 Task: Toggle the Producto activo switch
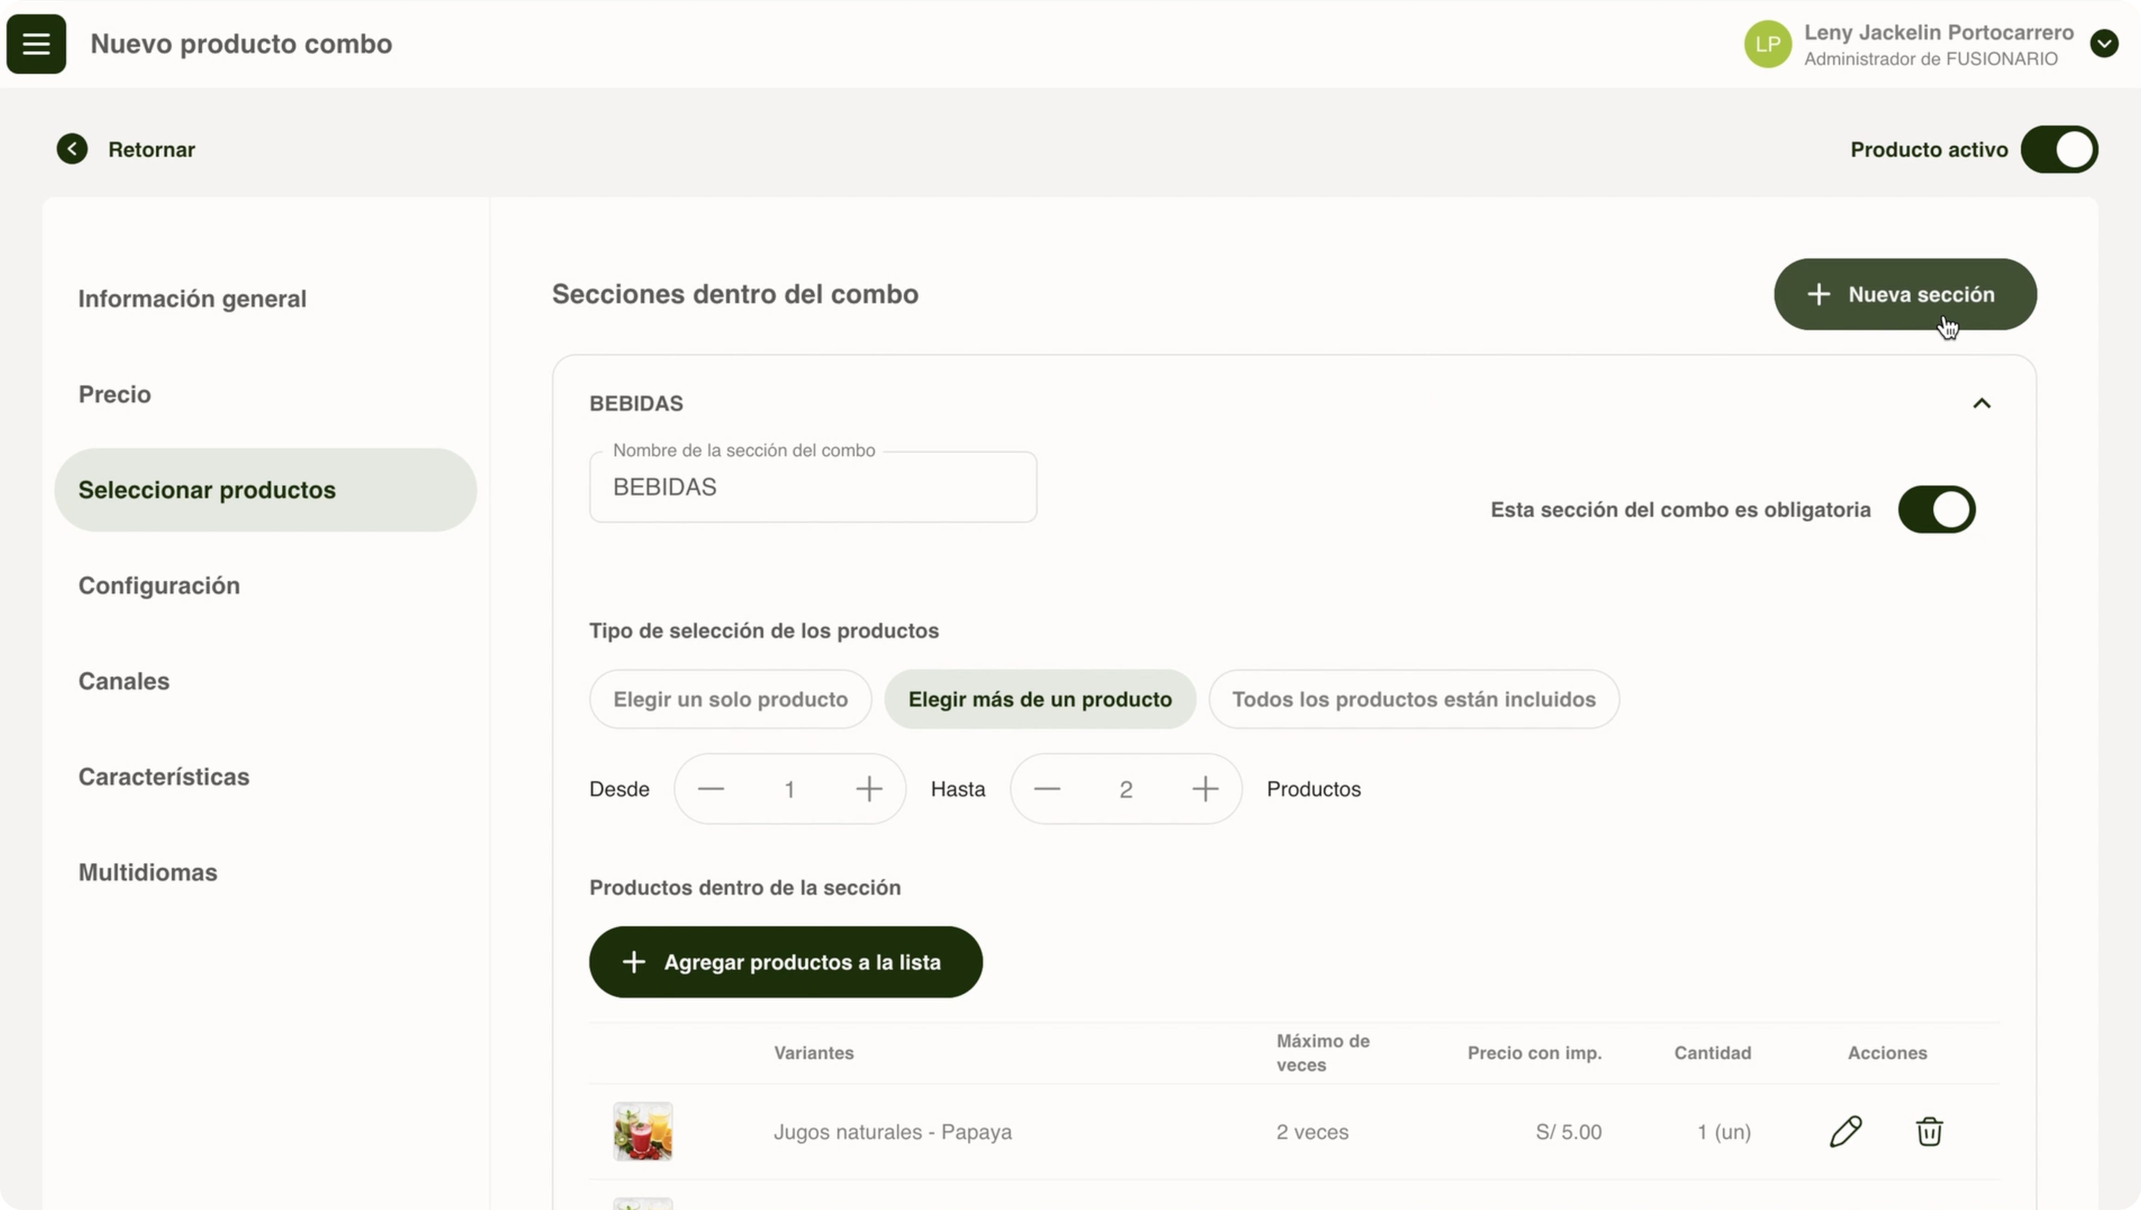(x=2059, y=150)
